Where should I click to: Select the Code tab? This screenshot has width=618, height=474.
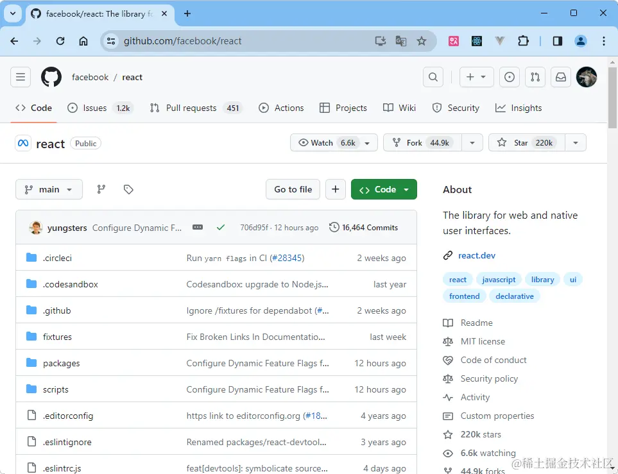click(33, 108)
